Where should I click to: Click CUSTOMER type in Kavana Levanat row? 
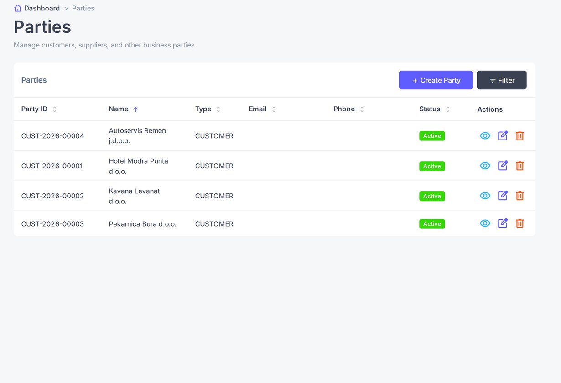[214, 196]
